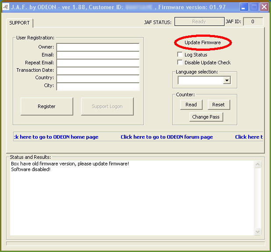Click the JAF ID value field
This screenshot has width=271, height=252.
click(253, 21)
